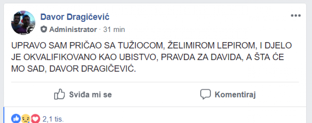This screenshot has width=312, height=123.
Task: Click the Administrator shield badge icon
Action: pyautogui.click(x=44, y=30)
